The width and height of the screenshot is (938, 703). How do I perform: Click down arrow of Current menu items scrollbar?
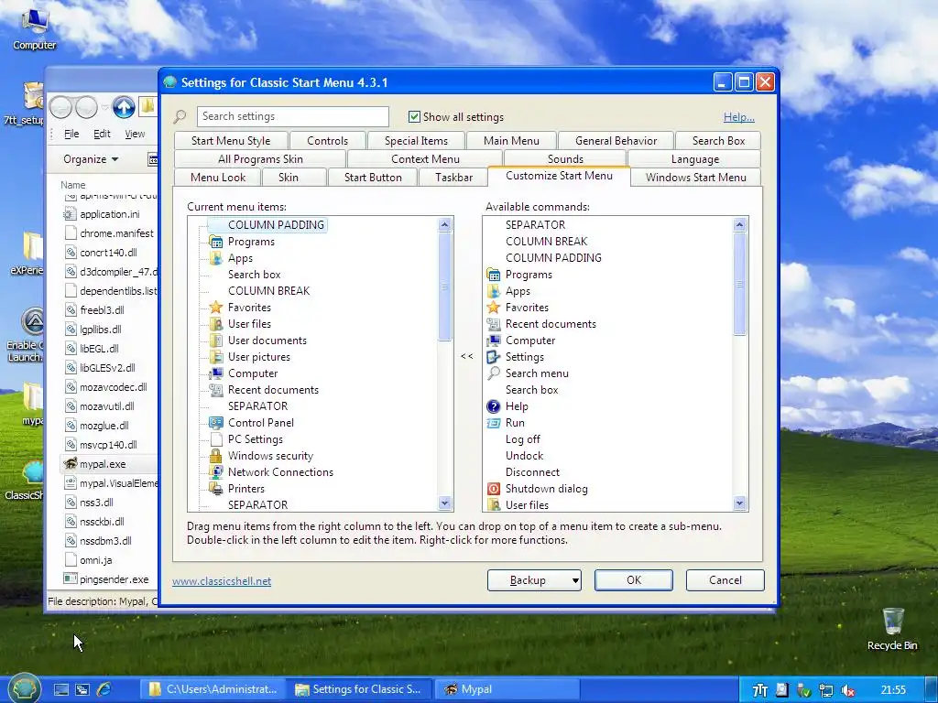tap(444, 503)
